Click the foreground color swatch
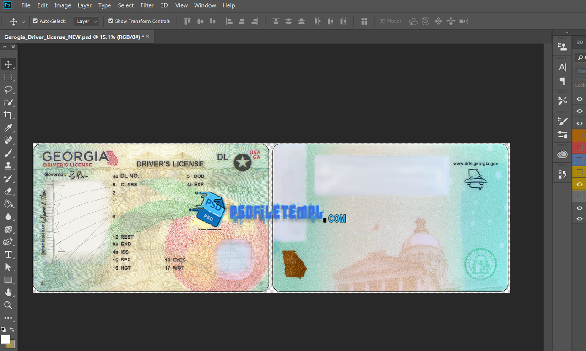The height and width of the screenshot is (351, 586). point(5,339)
